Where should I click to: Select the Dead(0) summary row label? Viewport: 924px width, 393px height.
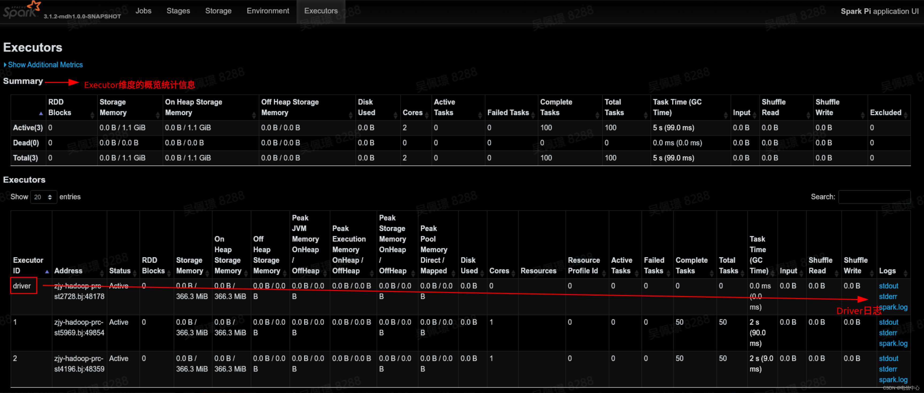[x=26, y=143]
